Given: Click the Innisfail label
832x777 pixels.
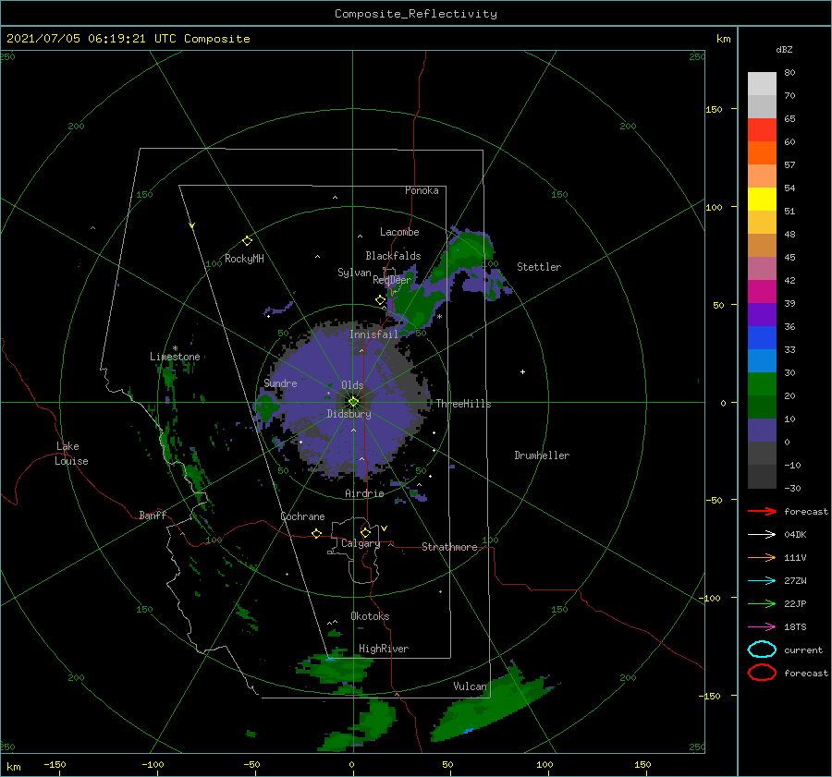Looking at the screenshot, I should (373, 334).
